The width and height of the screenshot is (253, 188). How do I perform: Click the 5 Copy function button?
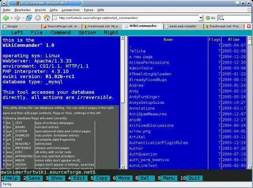pos(102,178)
